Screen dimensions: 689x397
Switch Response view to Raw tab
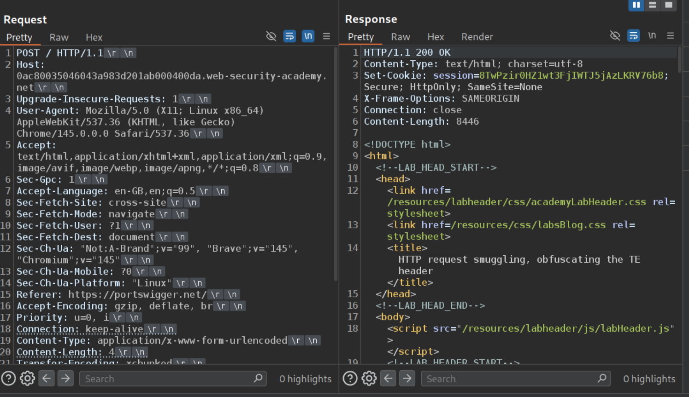(x=400, y=37)
